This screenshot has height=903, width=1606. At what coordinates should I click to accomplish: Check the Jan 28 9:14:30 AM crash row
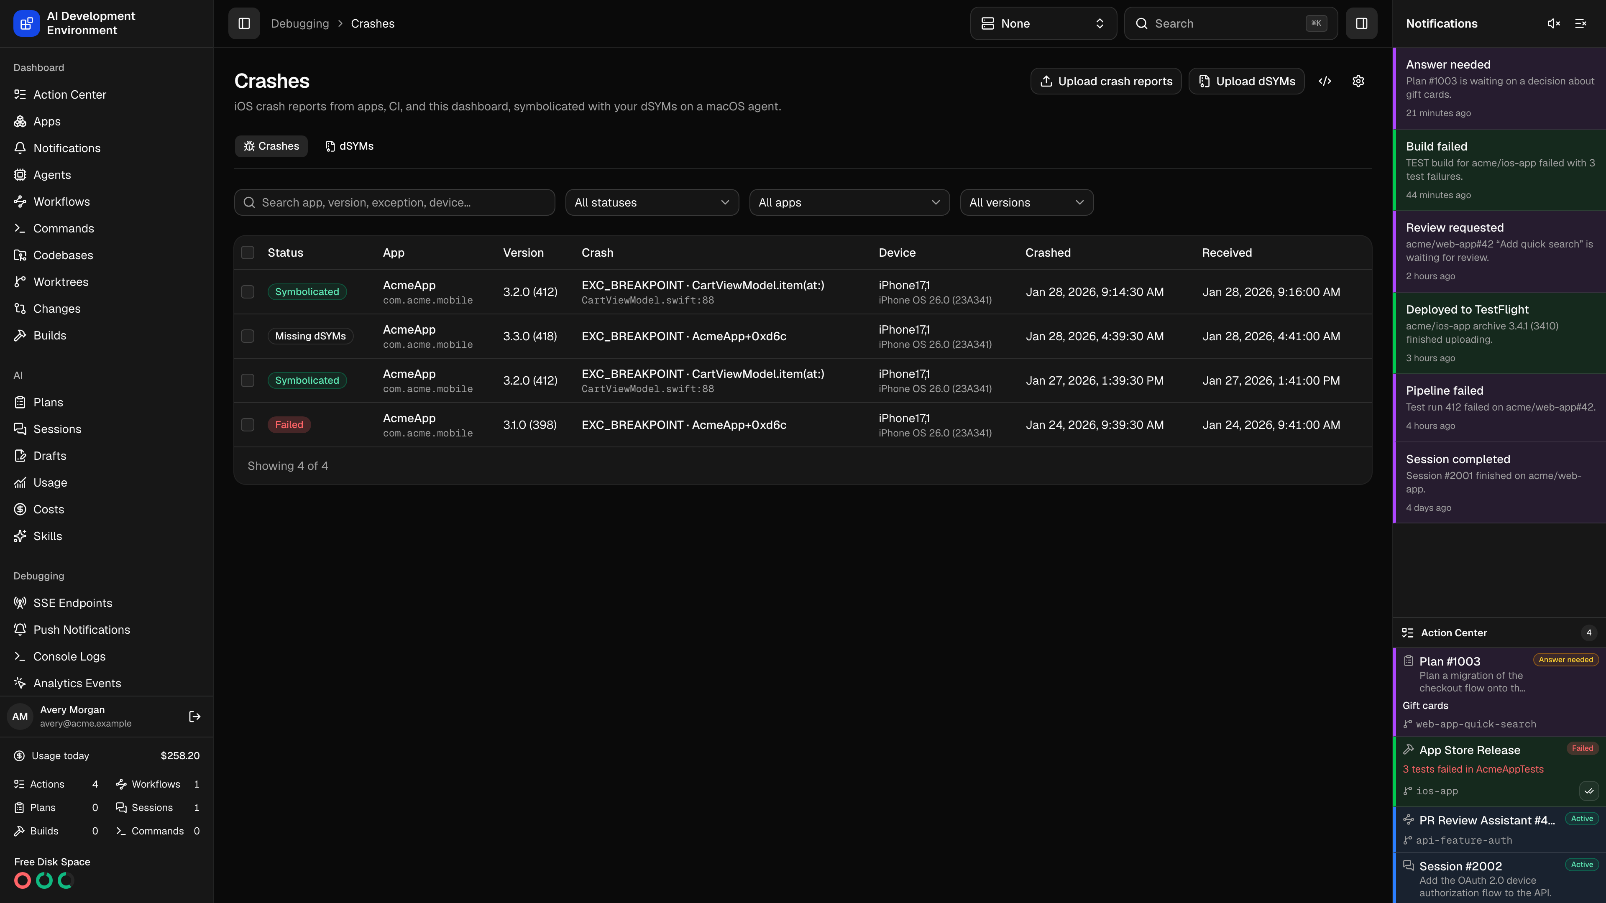(248, 292)
